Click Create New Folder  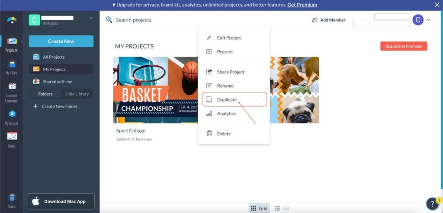click(x=55, y=106)
